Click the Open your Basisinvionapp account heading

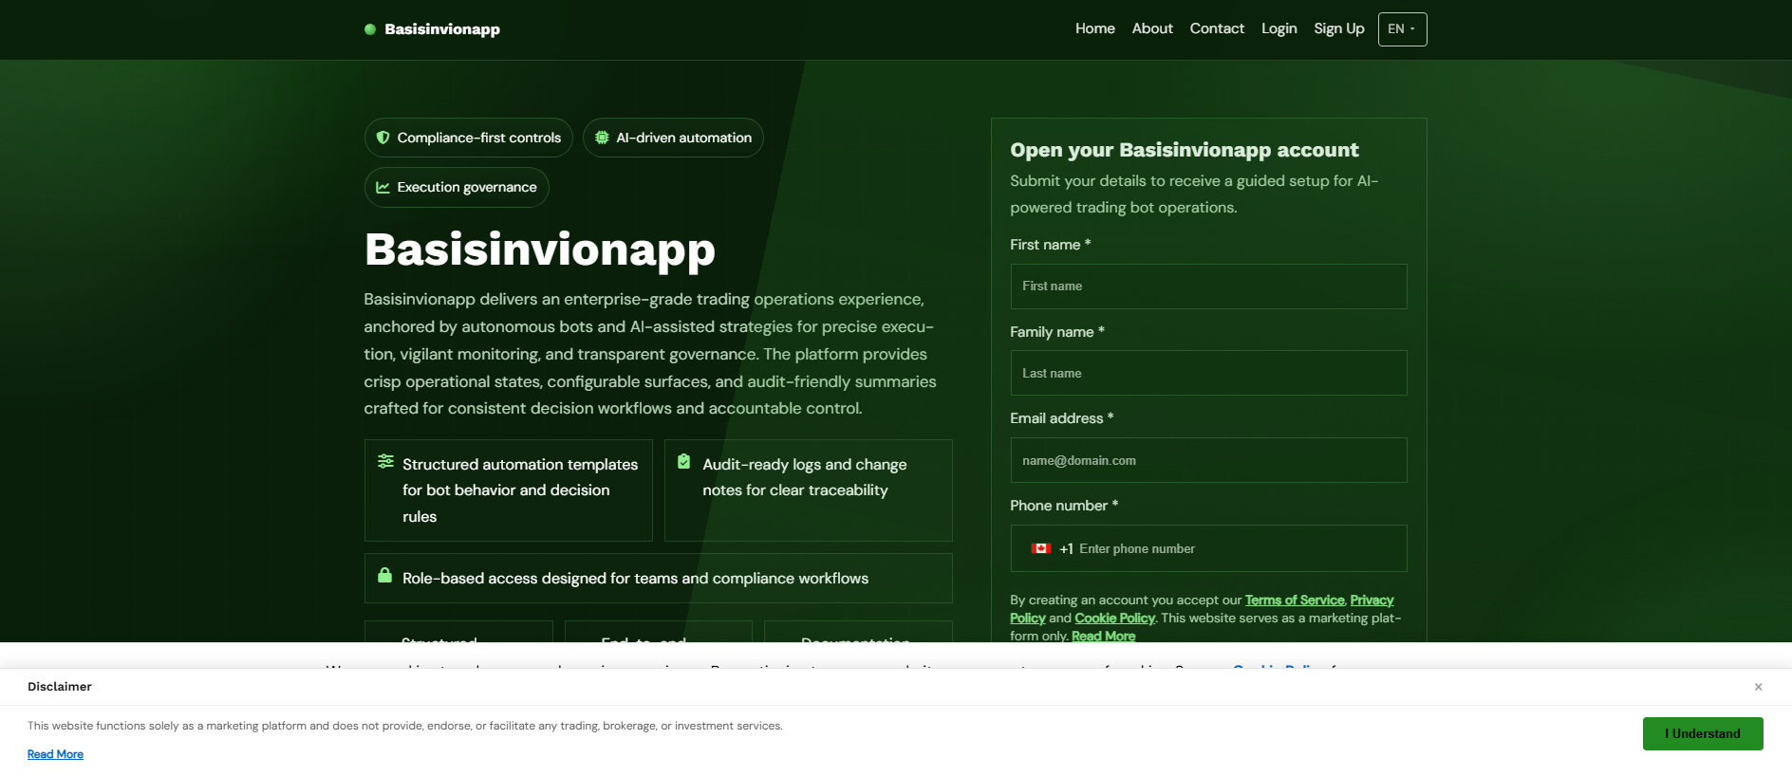[x=1185, y=150]
